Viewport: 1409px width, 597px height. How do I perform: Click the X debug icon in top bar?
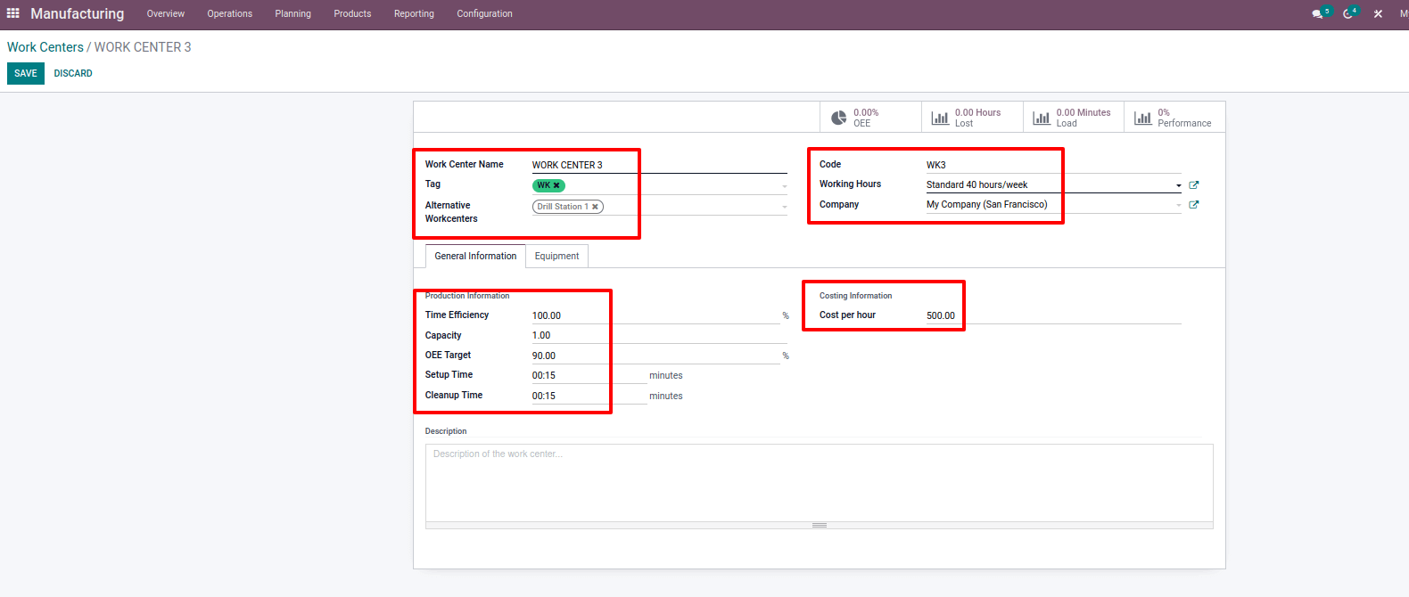click(1378, 14)
